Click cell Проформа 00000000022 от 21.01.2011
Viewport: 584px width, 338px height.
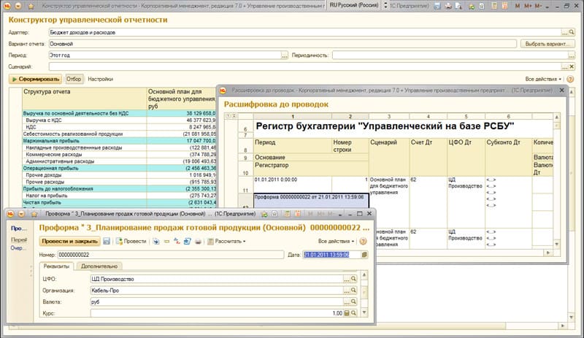311,201
